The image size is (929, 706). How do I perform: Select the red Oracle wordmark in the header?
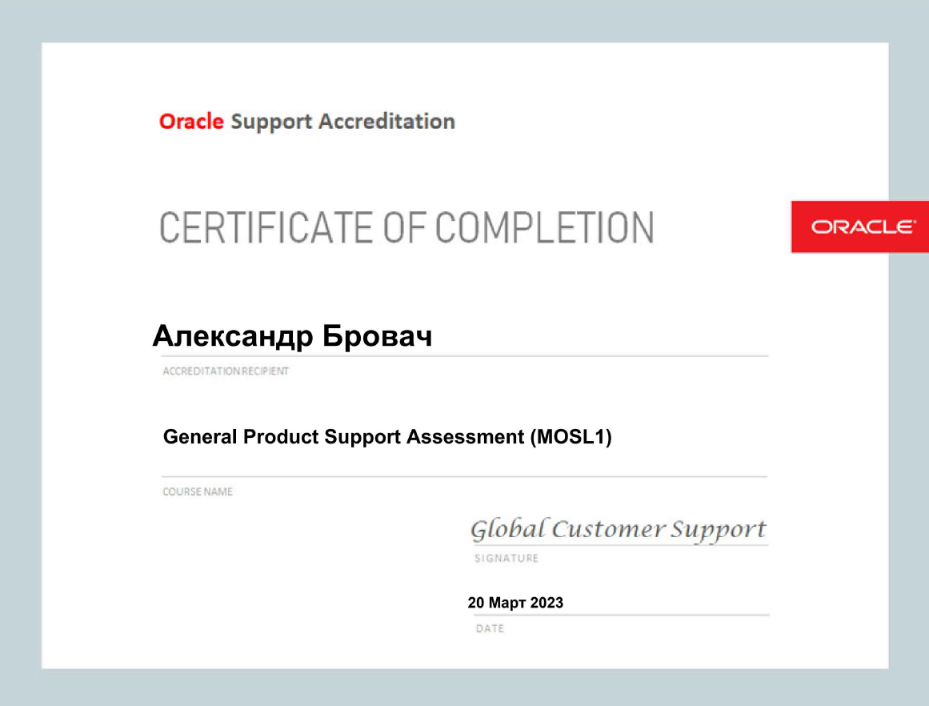(x=191, y=121)
